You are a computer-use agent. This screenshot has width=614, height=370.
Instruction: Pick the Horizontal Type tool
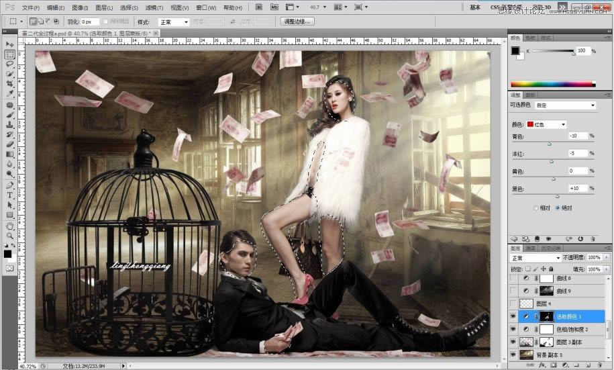pyautogui.click(x=10, y=195)
